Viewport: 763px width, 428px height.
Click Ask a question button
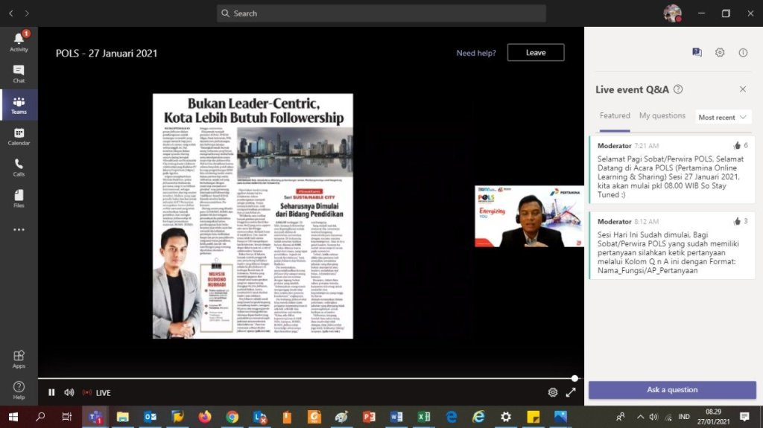(x=672, y=390)
